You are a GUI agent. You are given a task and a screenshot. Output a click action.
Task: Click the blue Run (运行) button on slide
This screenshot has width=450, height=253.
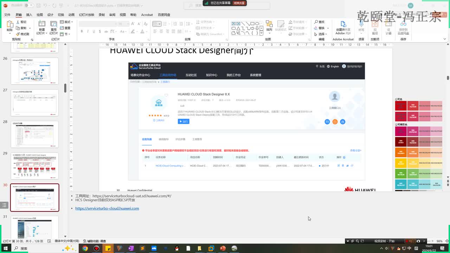(184, 121)
